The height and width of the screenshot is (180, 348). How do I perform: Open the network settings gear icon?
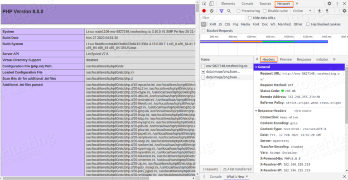pyautogui.click(x=344, y=10)
